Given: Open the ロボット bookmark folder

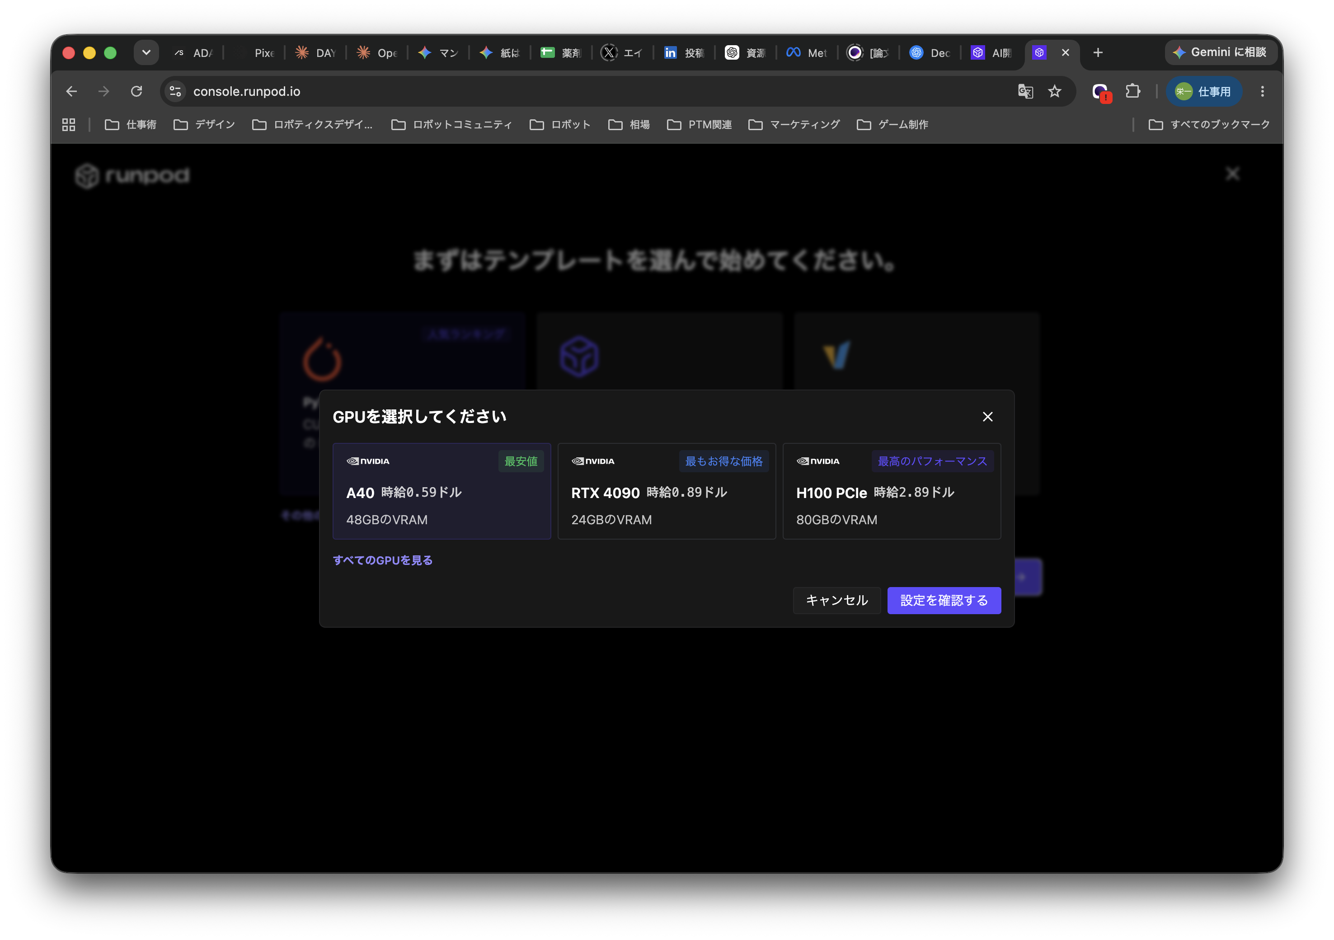Looking at the screenshot, I should (x=560, y=124).
